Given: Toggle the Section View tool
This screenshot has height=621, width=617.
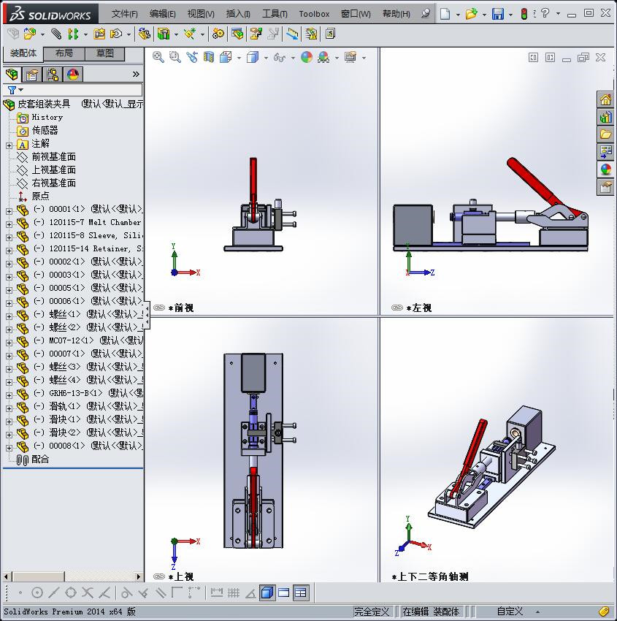Looking at the screenshot, I should click(209, 58).
